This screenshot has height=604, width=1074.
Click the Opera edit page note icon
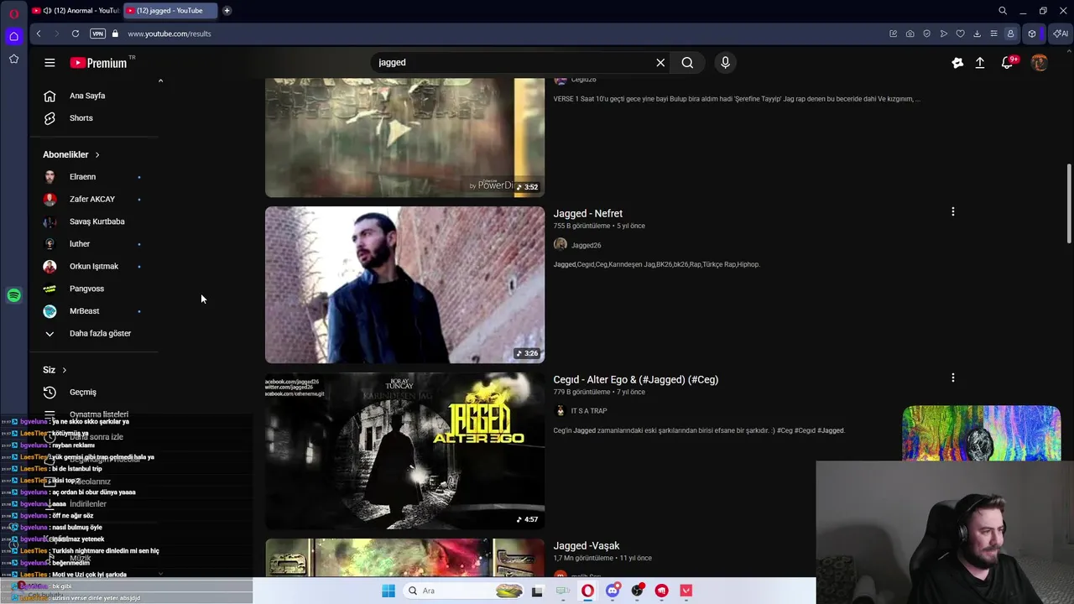click(894, 34)
